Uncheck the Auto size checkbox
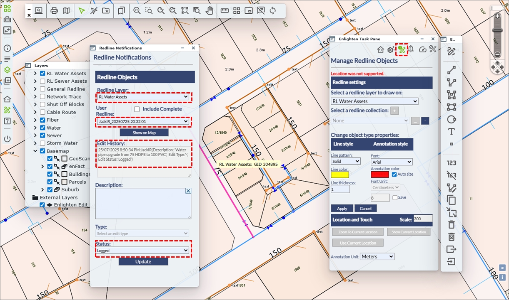Image resolution: width=509 pixels, height=300 pixels. click(x=394, y=174)
